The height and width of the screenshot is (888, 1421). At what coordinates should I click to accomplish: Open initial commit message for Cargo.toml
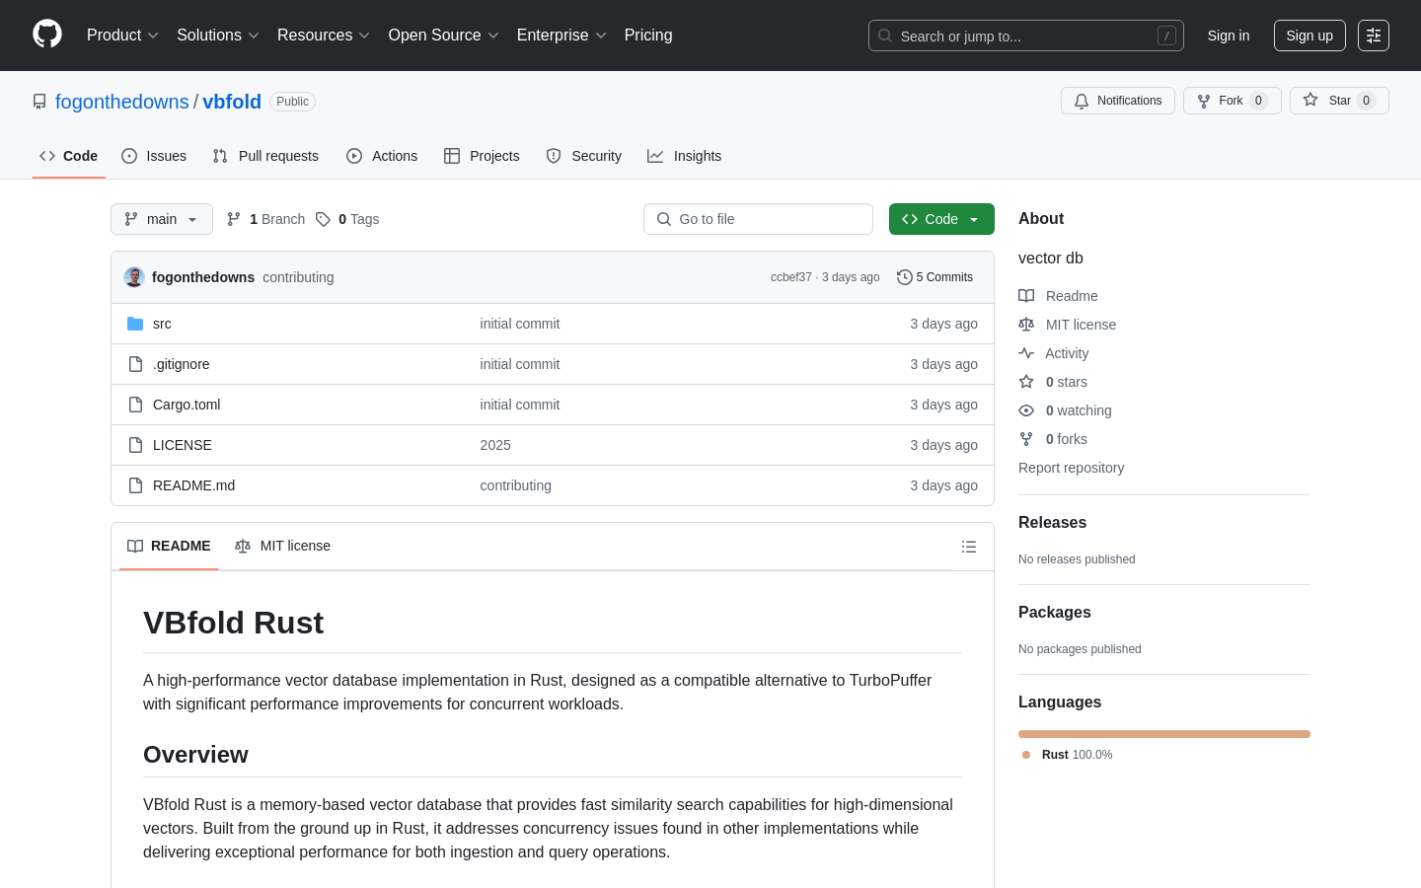520,405
